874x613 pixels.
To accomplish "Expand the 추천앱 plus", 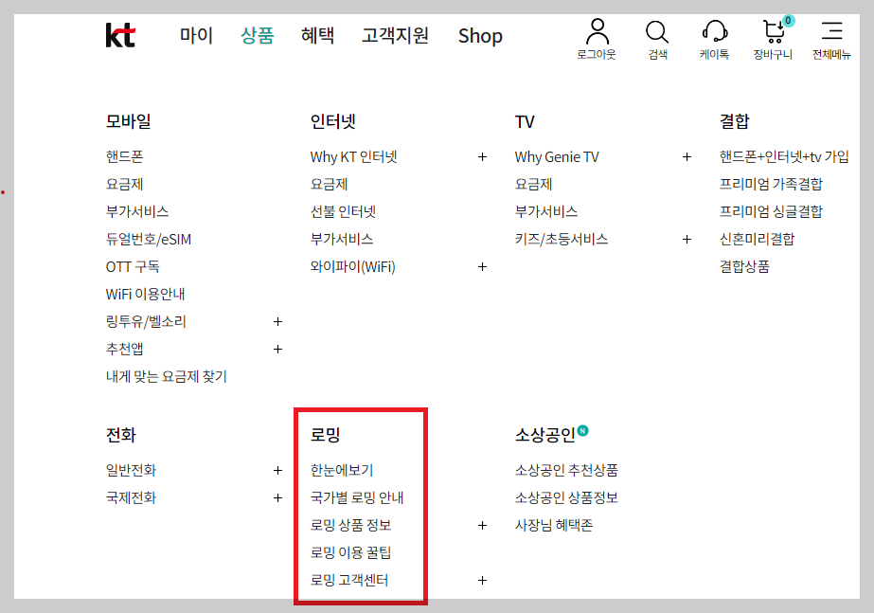I will click(277, 350).
